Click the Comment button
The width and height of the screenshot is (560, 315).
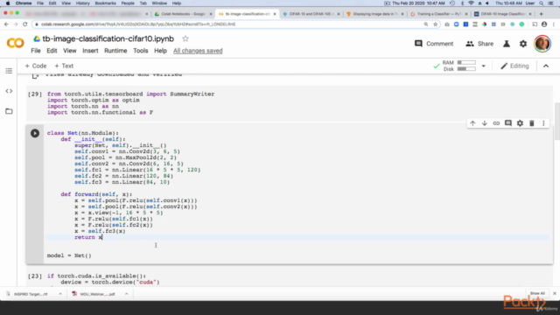click(x=434, y=44)
